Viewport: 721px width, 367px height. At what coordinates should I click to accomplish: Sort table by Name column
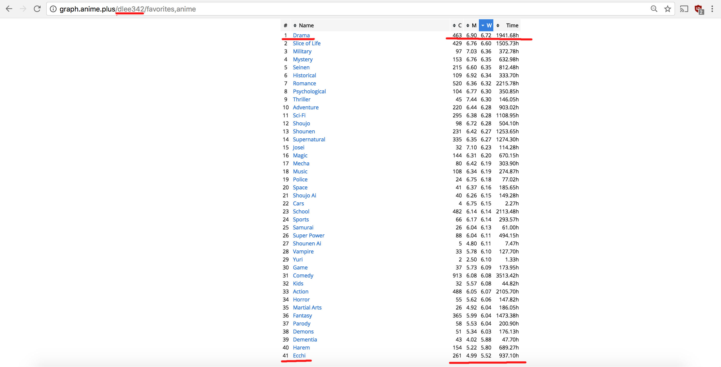370,26
